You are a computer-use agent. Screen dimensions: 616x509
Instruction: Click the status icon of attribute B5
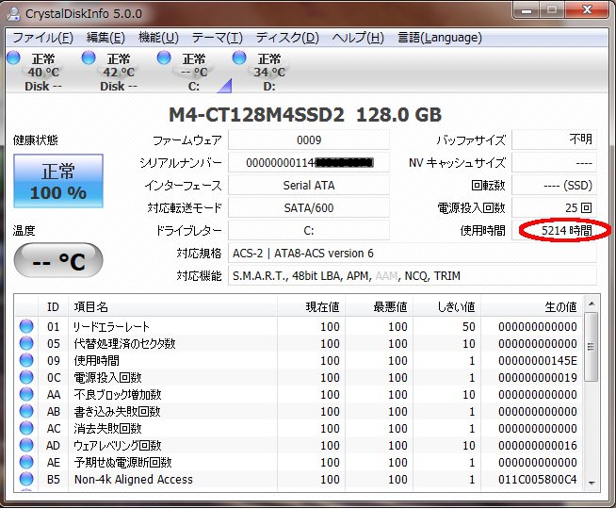point(26,479)
